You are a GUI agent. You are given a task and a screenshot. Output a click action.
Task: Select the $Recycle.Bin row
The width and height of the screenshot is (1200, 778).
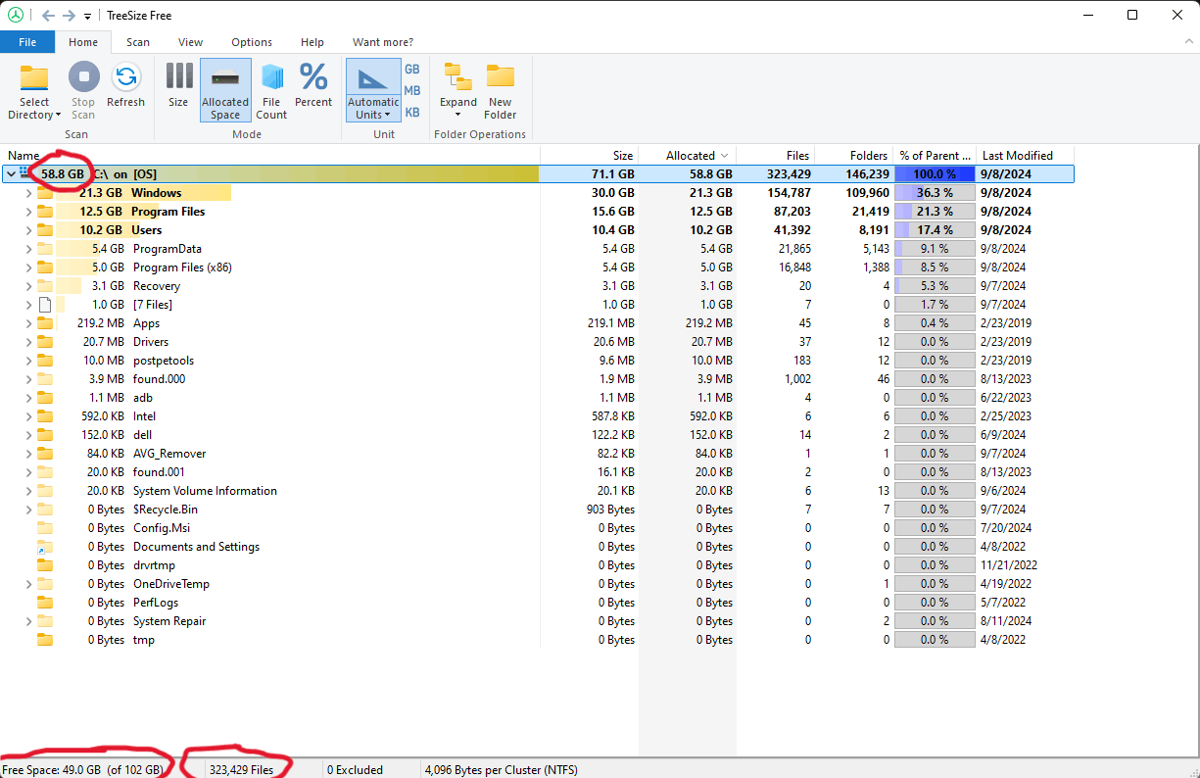coord(538,510)
